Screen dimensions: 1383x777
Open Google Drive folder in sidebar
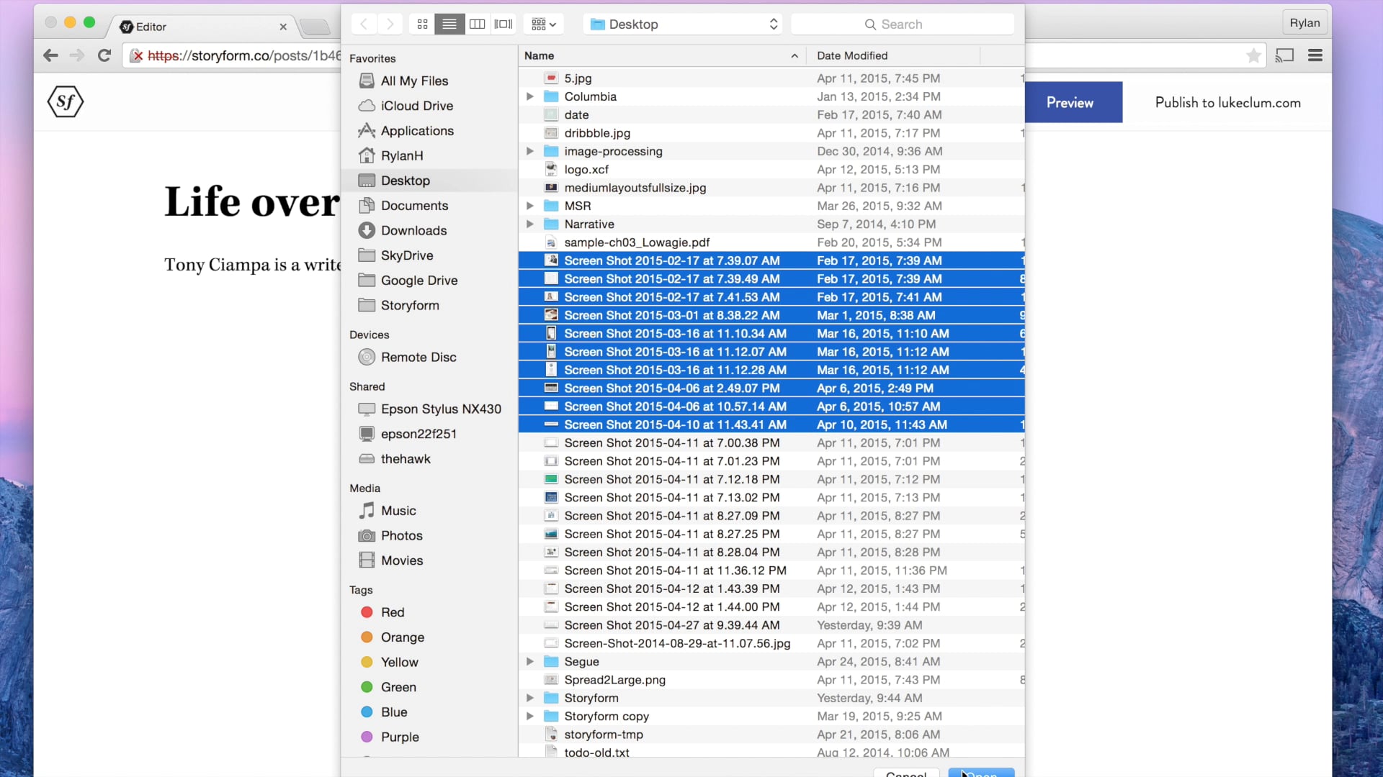tap(430, 281)
